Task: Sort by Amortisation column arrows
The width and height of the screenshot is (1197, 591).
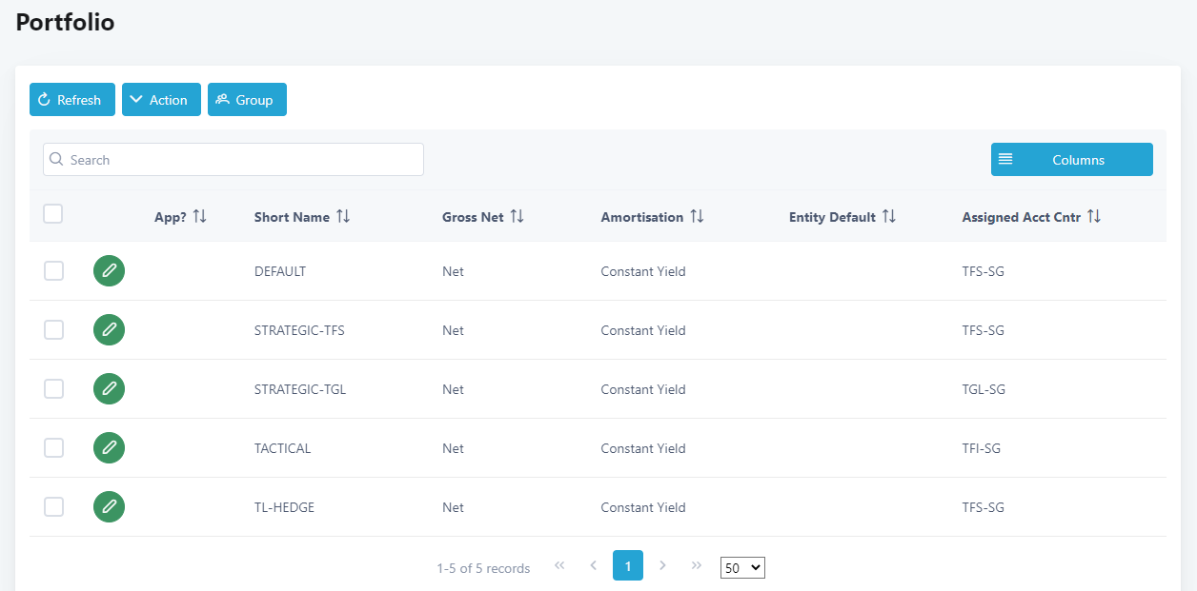Action: [x=697, y=217]
